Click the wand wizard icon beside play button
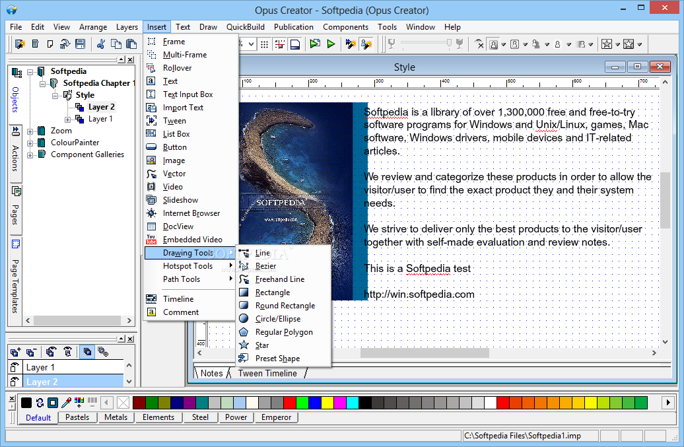The width and height of the screenshot is (684, 447). (x=351, y=44)
